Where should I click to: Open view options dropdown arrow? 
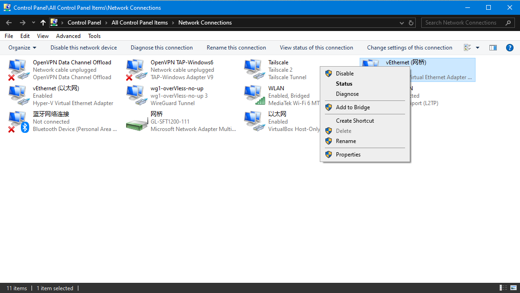tap(477, 48)
